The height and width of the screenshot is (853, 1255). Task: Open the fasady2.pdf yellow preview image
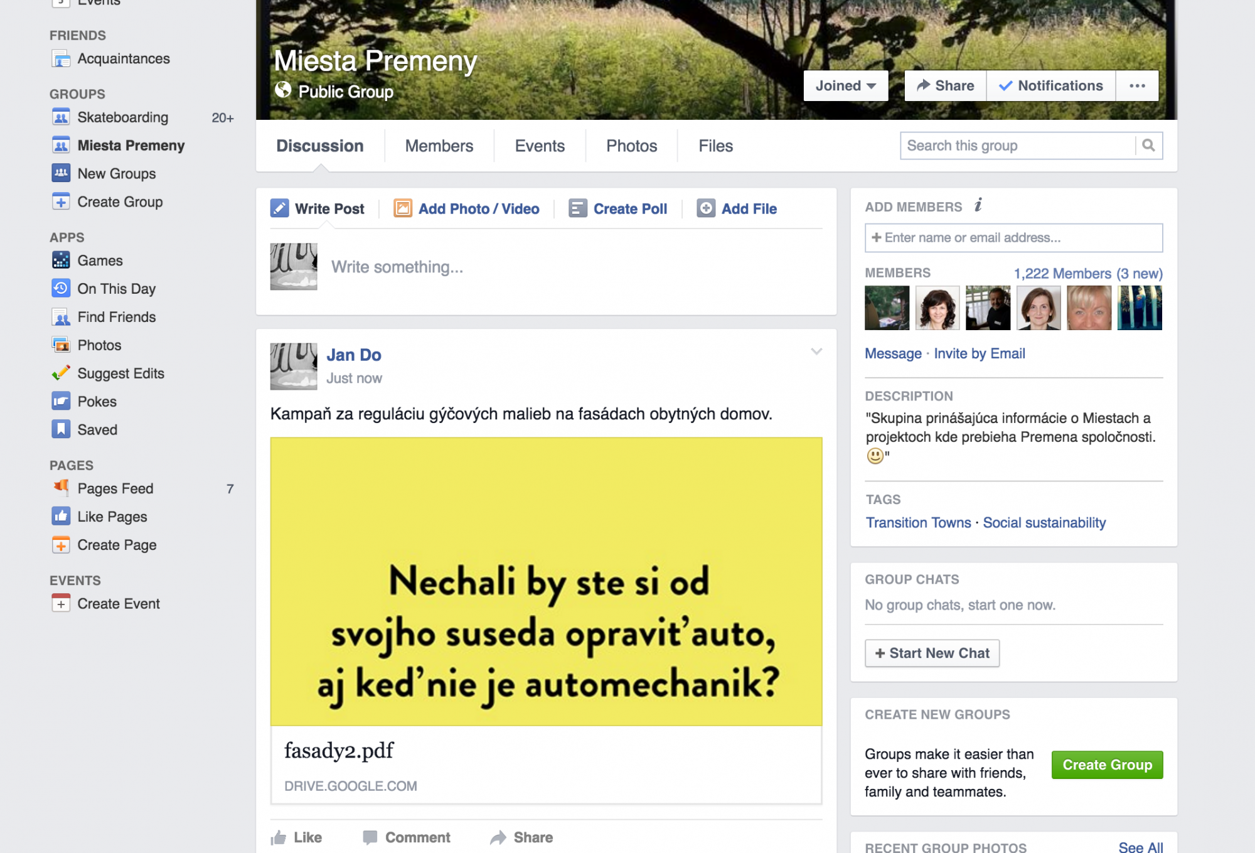[x=546, y=581]
